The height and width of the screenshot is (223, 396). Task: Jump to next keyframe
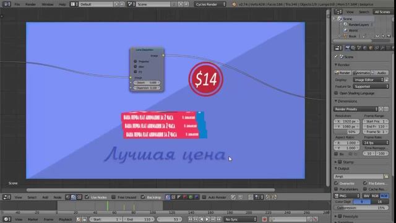tap(213, 219)
